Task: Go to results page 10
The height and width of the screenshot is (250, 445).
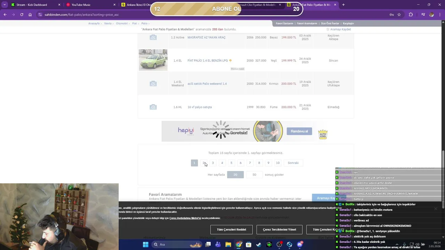Action: (x=277, y=163)
